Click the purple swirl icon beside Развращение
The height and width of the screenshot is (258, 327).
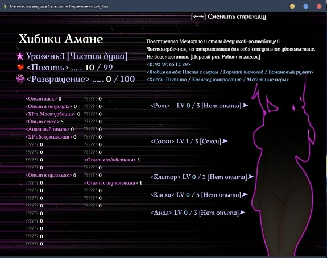coord(20,79)
